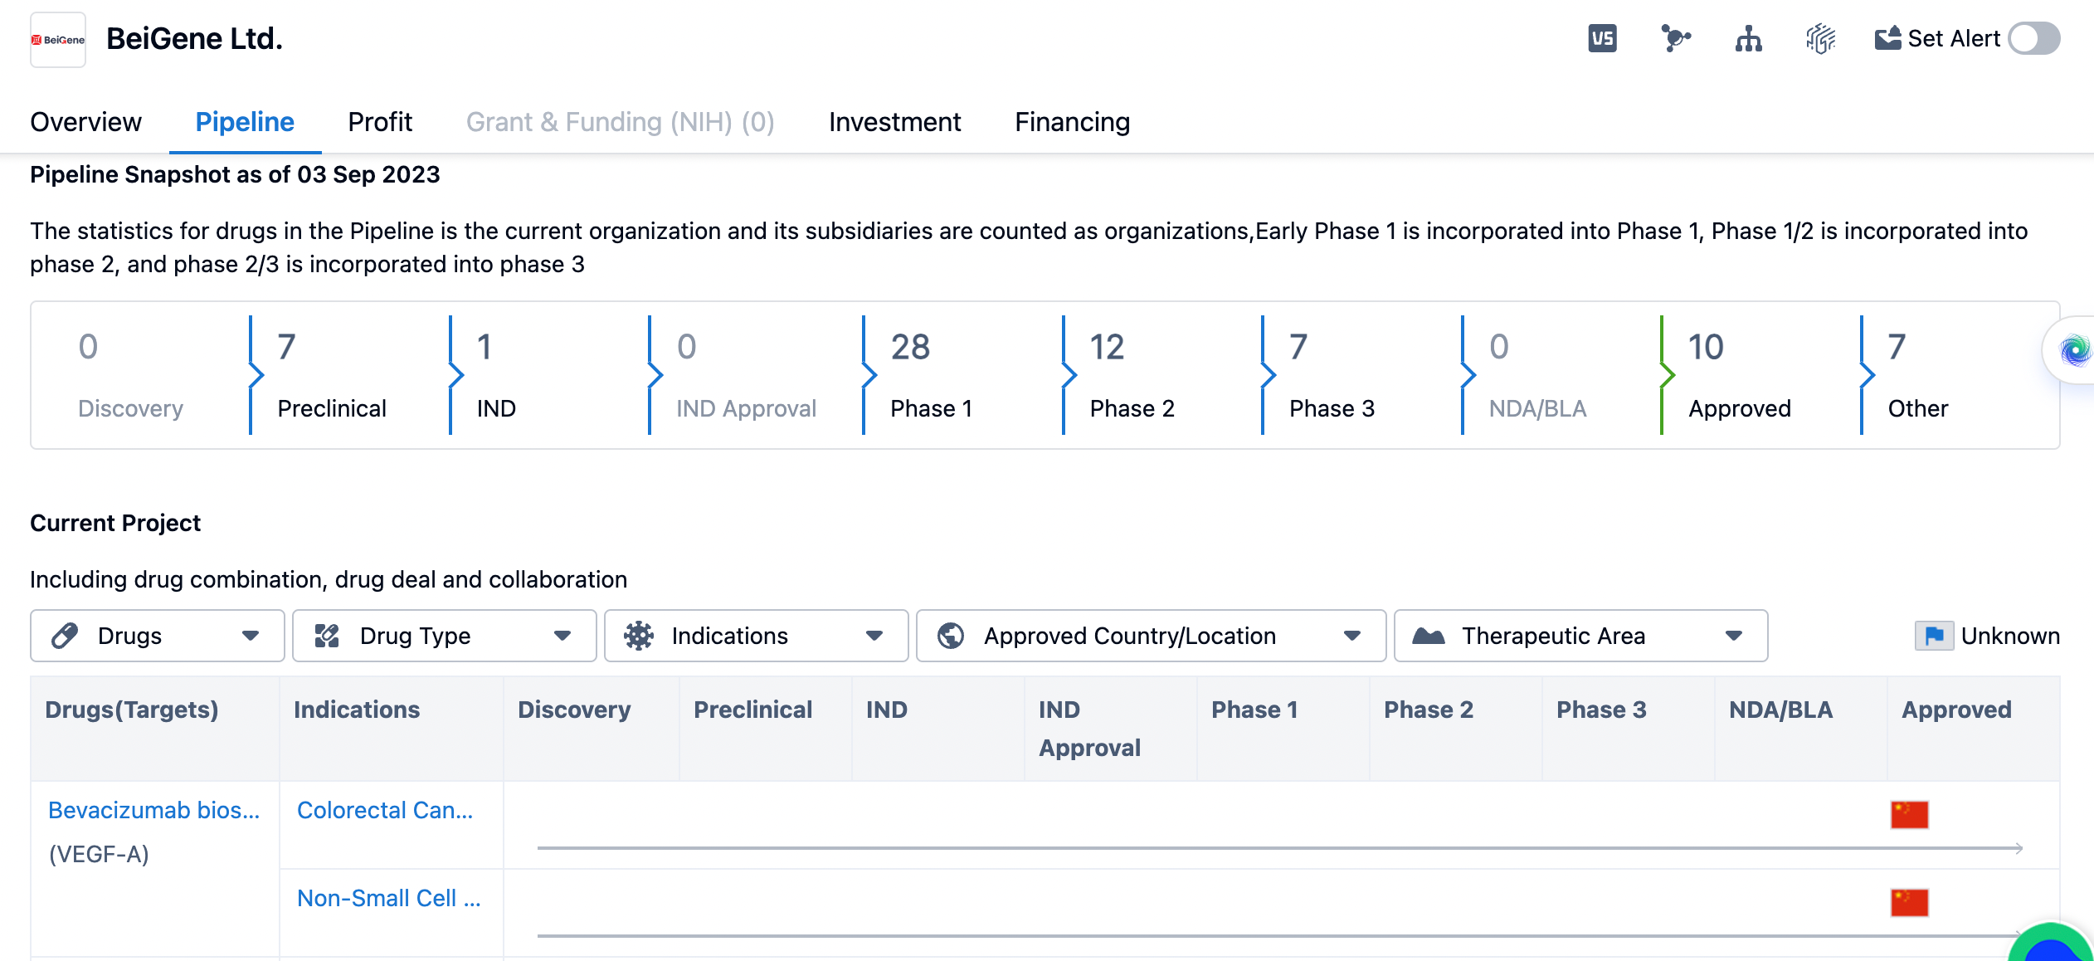Click the VS compare icon
The width and height of the screenshot is (2094, 961).
pyautogui.click(x=1602, y=39)
